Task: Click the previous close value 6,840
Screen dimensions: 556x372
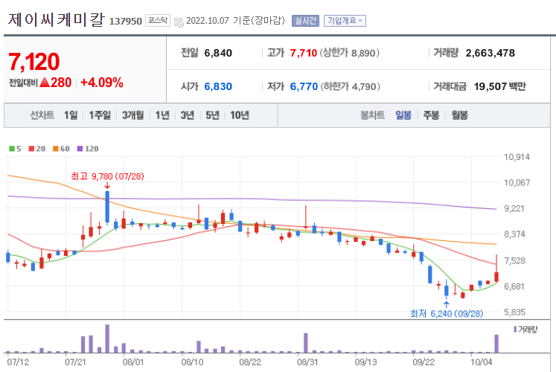Action: [x=218, y=53]
